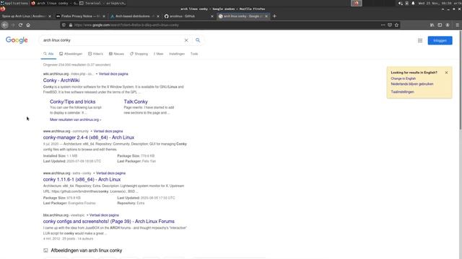Click the lock icon in address bar
The height and width of the screenshot is (259, 462).
click(71, 25)
